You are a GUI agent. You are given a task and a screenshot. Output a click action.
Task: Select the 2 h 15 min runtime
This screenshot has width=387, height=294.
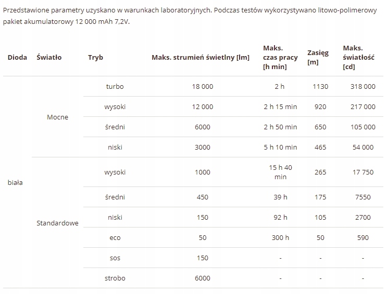pyautogui.click(x=280, y=106)
